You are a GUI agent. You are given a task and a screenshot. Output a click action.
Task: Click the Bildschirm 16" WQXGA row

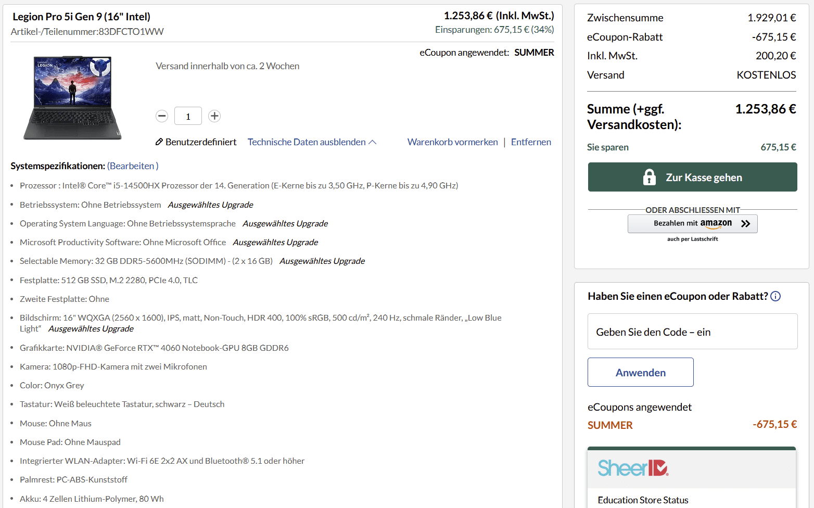tap(261, 323)
